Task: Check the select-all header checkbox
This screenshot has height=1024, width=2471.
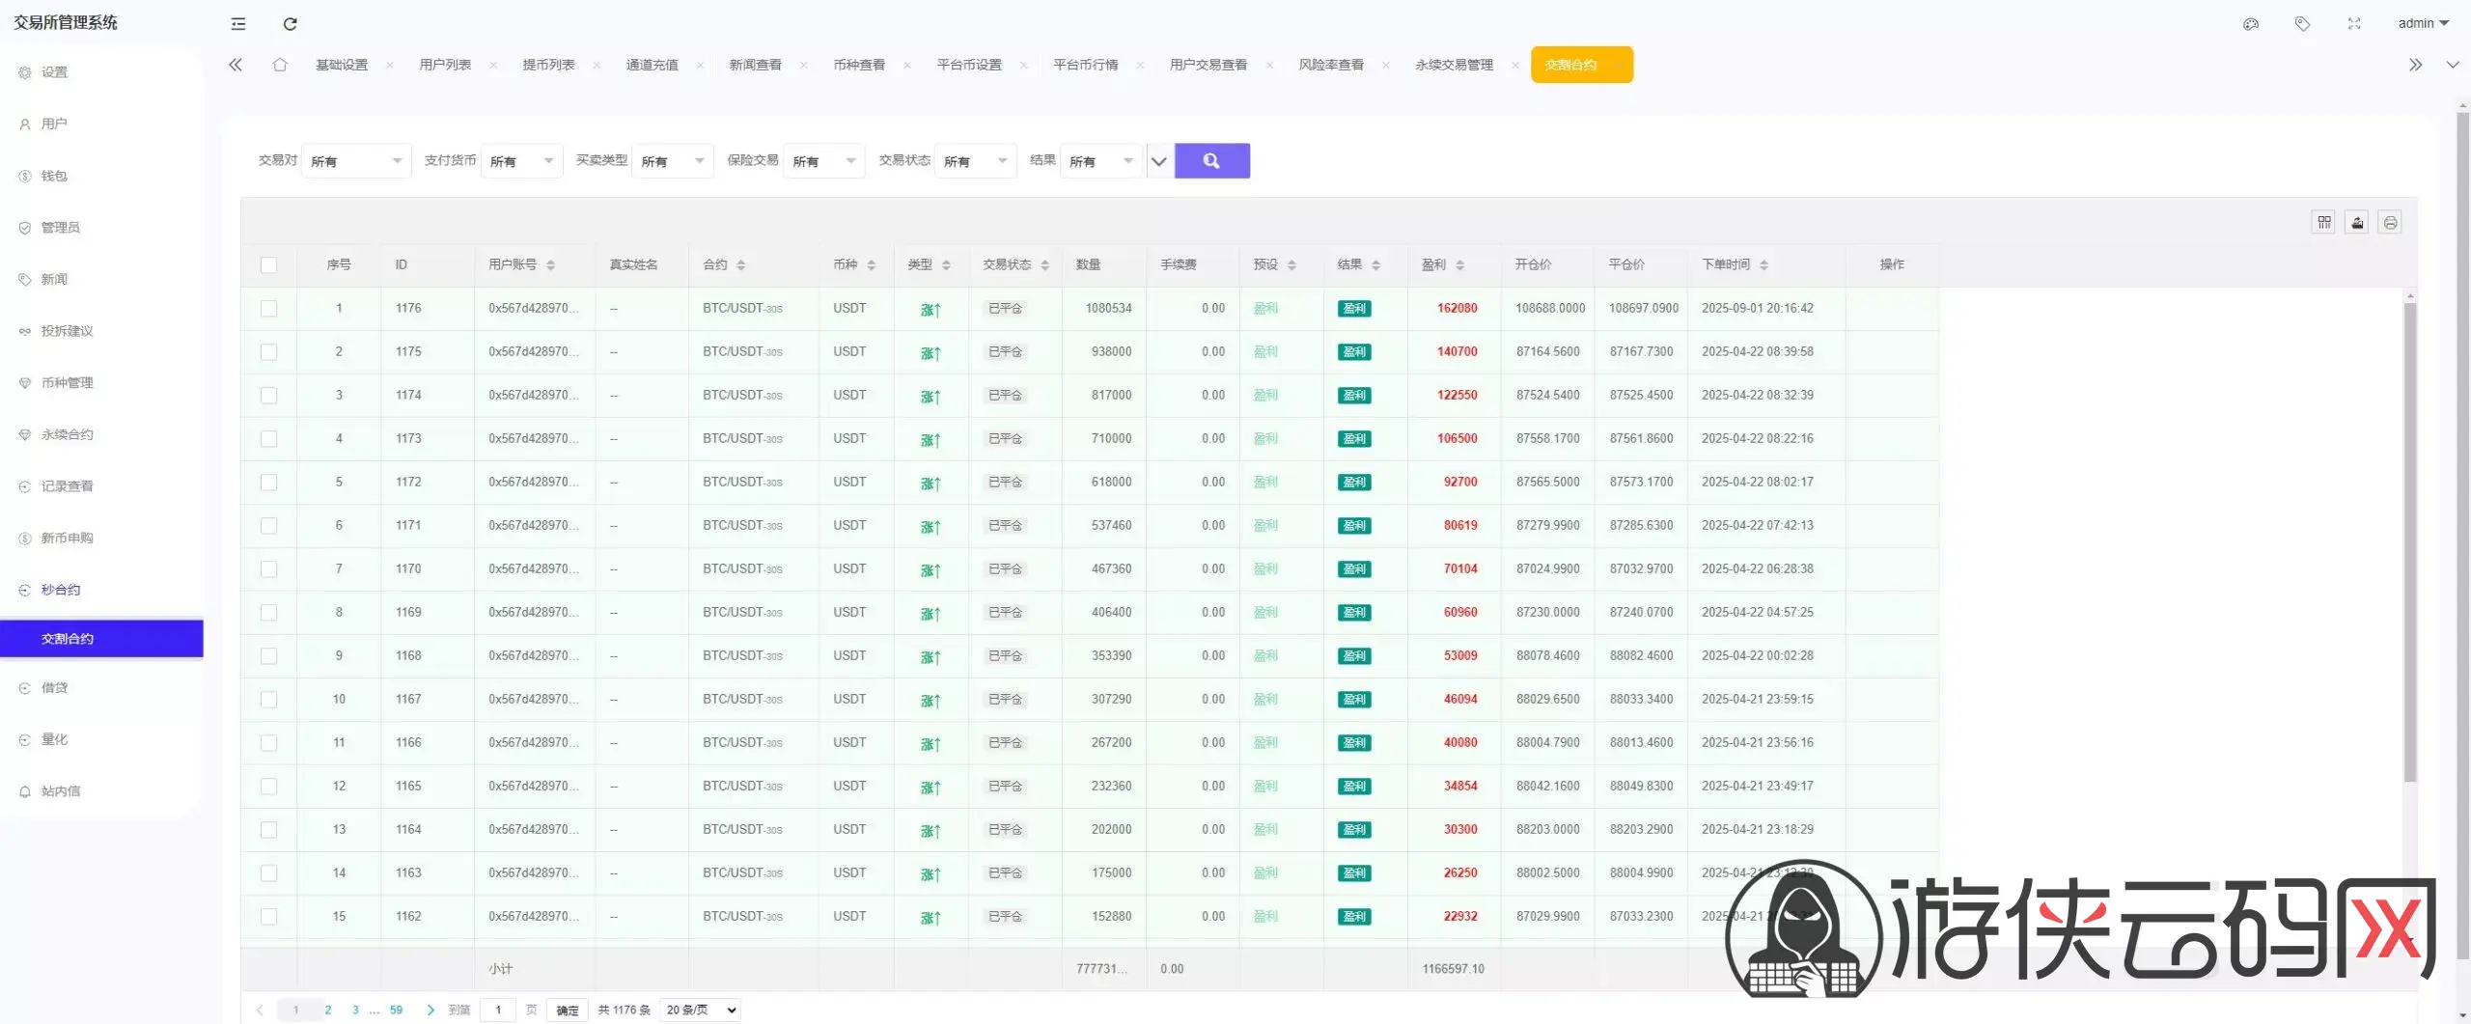Action: click(268, 265)
